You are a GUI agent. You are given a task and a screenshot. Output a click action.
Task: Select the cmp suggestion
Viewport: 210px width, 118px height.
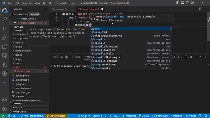click(130, 29)
